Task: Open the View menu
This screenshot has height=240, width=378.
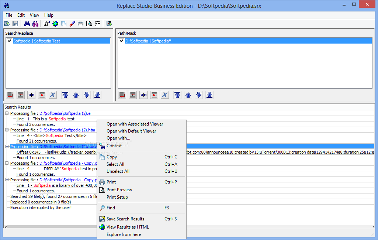Action: pos(34,15)
